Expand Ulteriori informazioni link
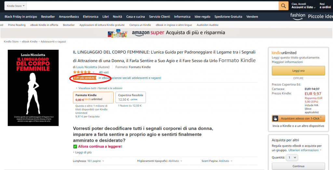The image size is (333, 170). [x=305, y=150]
